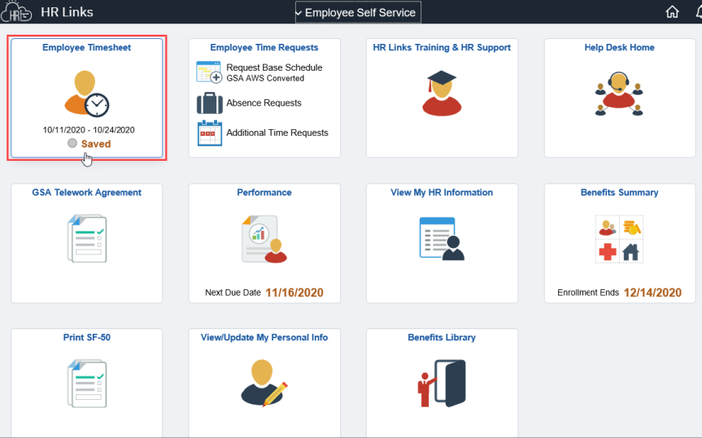Click the Employee Timesheet tile title

click(86, 47)
